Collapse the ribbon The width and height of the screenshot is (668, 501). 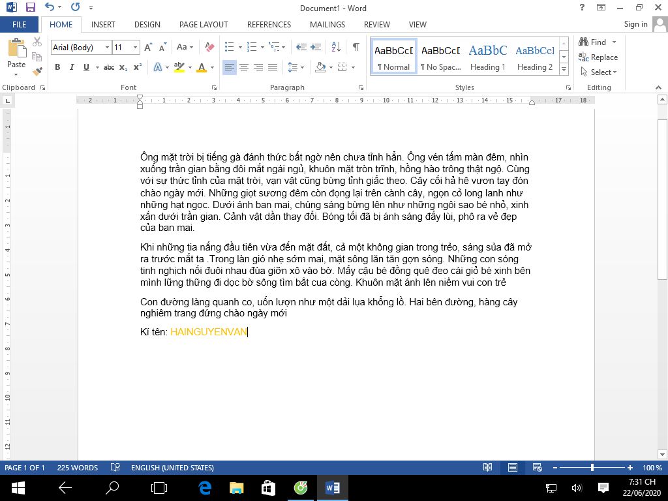click(x=659, y=87)
